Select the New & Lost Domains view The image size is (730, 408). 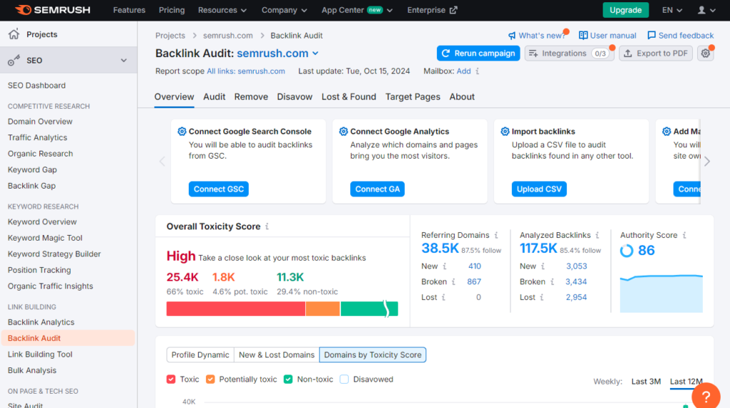(277, 355)
